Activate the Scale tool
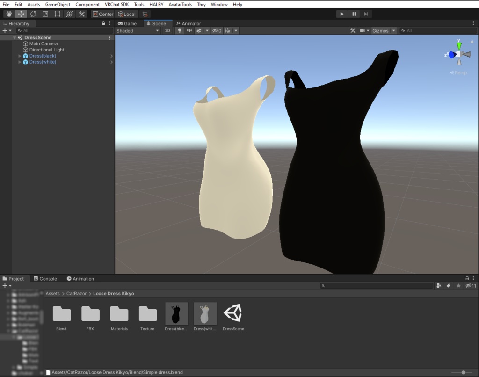The image size is (479, 377). 44,14
